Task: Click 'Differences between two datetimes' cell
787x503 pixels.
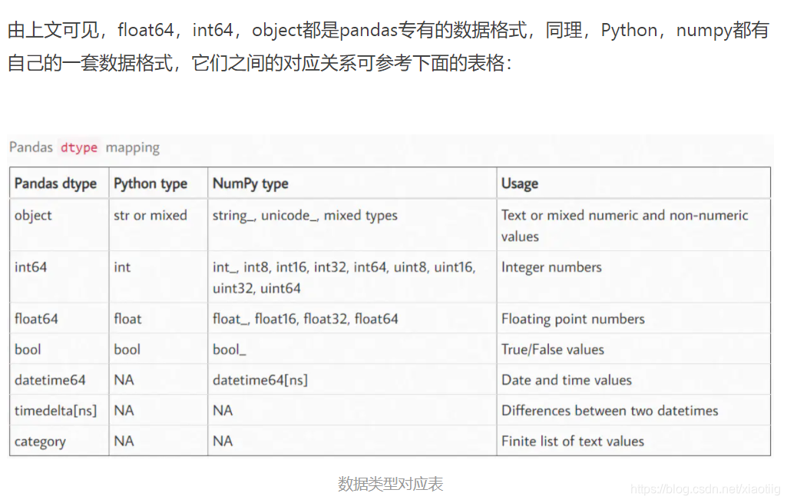Action: point(633,410)
